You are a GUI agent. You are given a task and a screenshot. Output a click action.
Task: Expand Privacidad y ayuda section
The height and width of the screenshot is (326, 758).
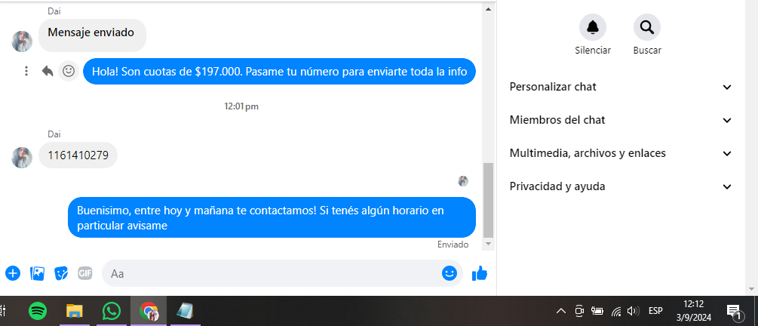621,186
